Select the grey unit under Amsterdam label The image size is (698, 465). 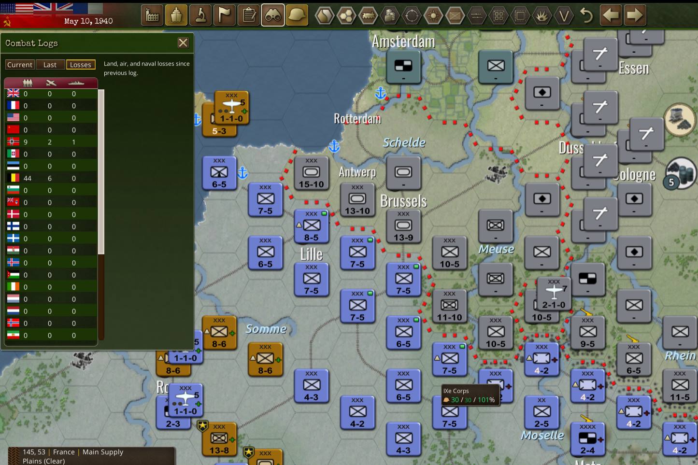point(403,67)
